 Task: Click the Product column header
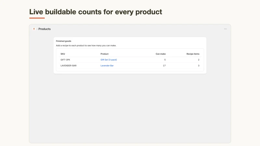coord(104,54)
